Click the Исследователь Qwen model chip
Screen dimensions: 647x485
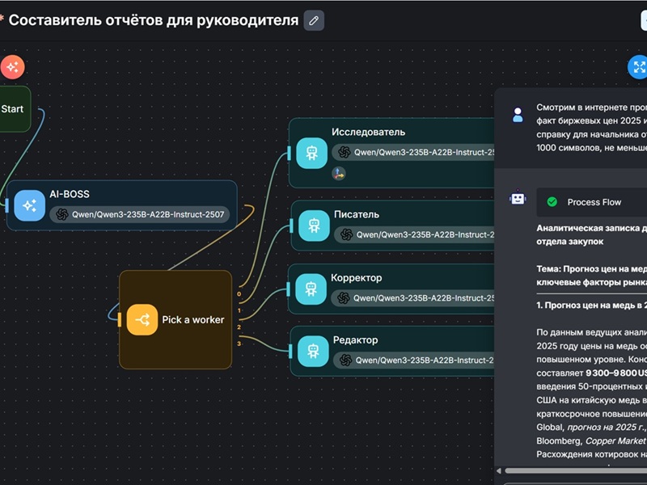[x=412, y=152]
